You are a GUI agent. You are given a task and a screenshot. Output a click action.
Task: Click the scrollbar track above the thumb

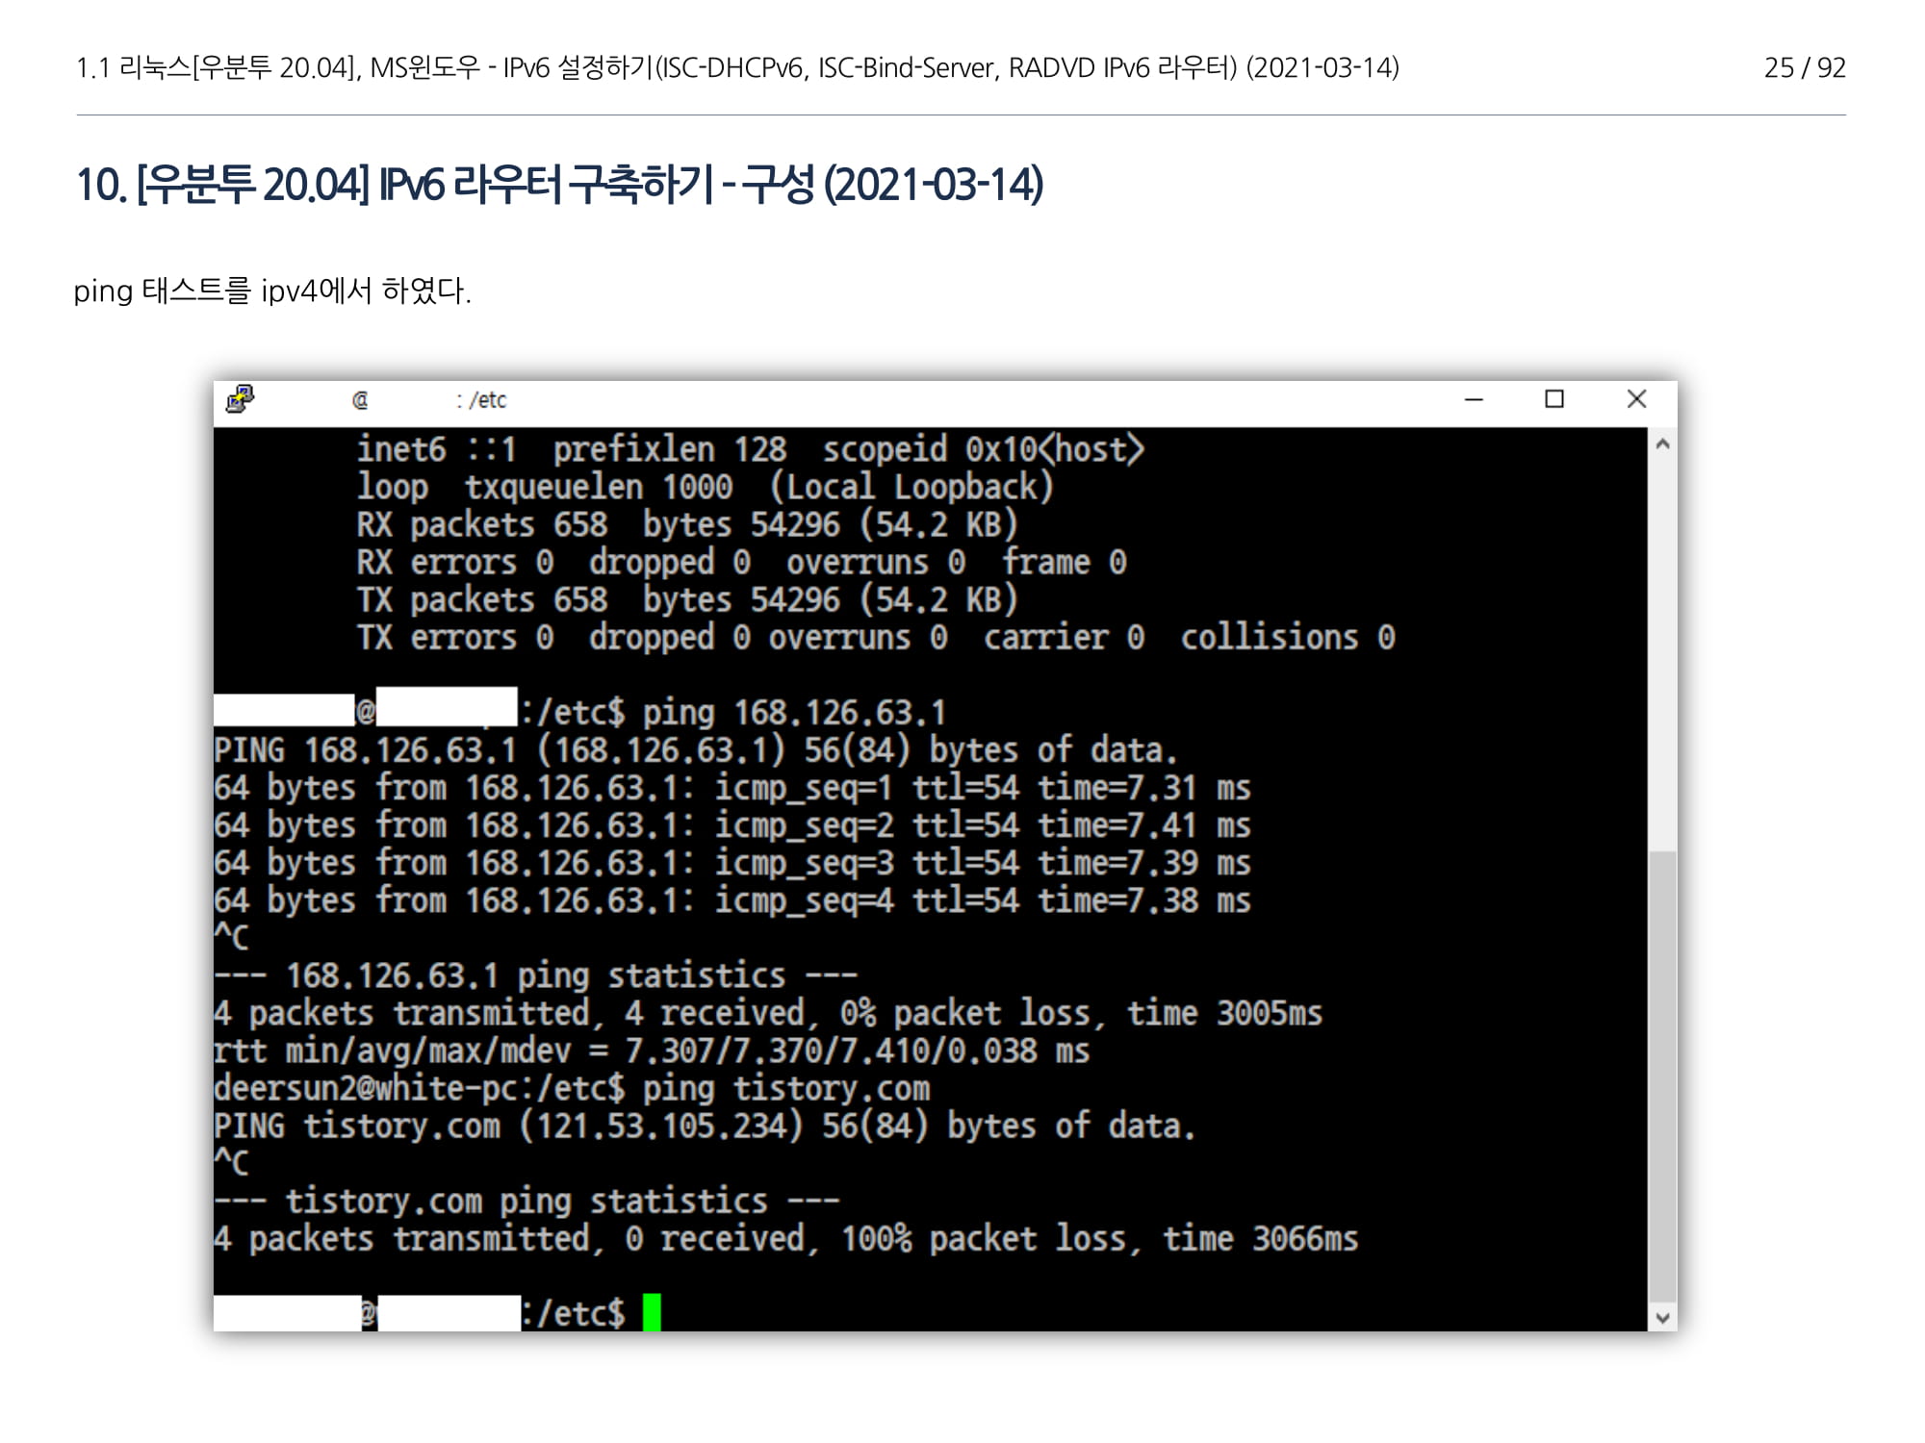1662,654
